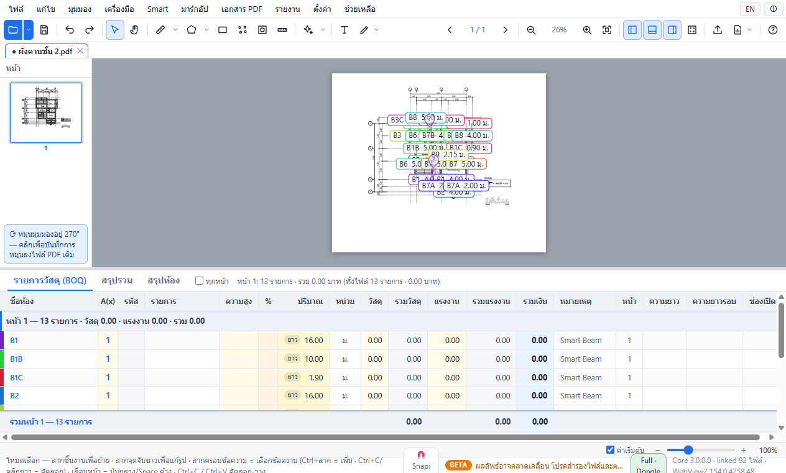
Task: Click the fit-to-screen icon
Action: (607, 30)
